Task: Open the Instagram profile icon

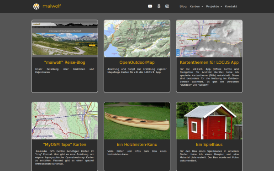Action: point(167,6)
